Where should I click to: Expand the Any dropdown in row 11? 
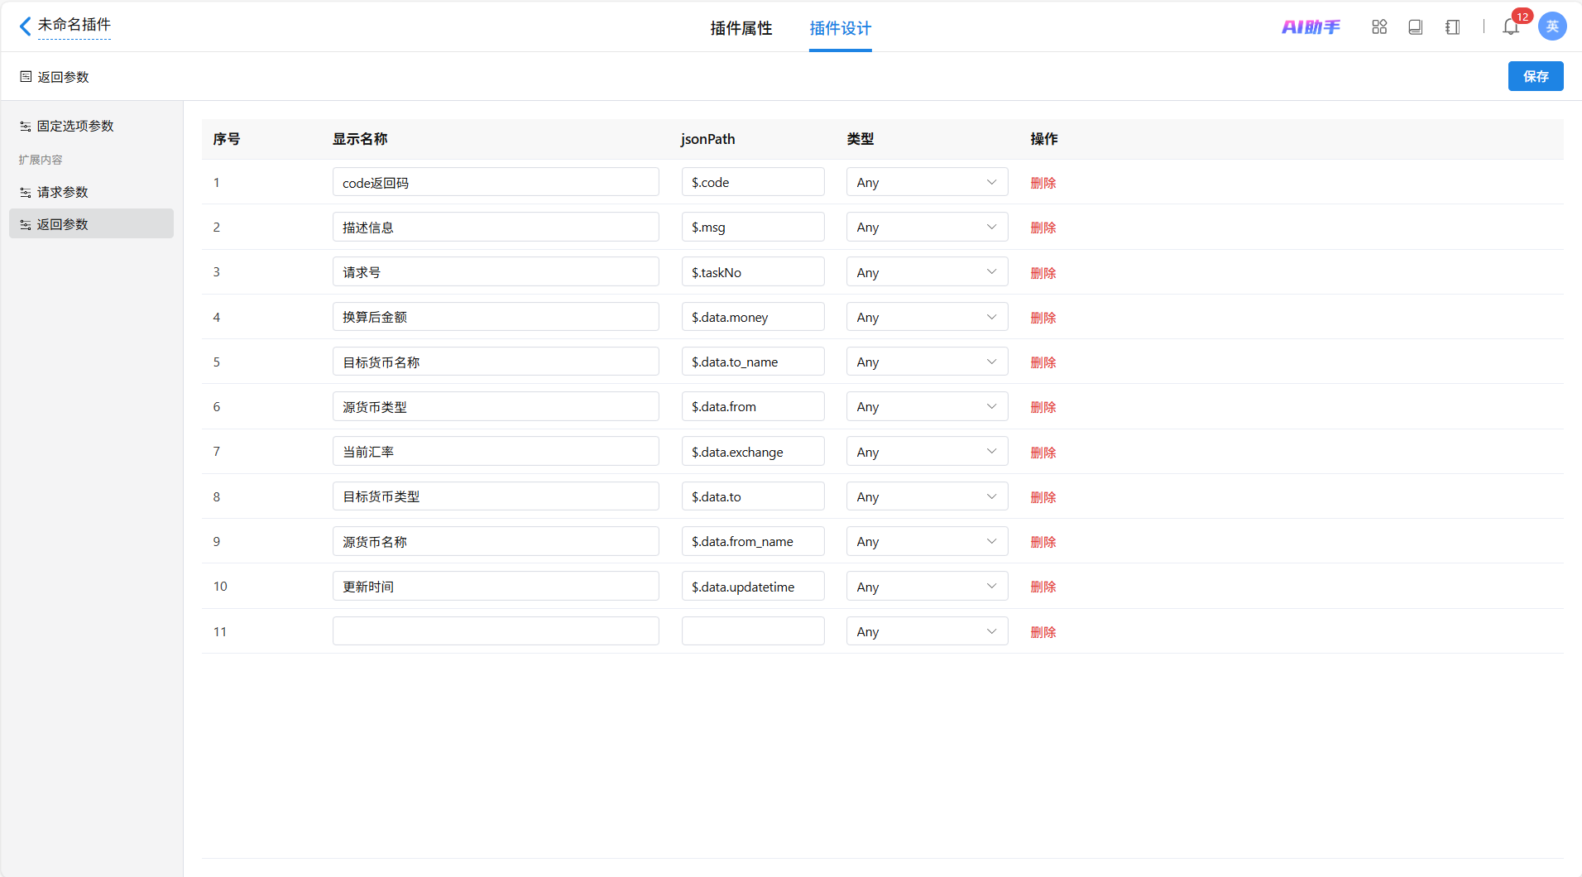[926, 631]
